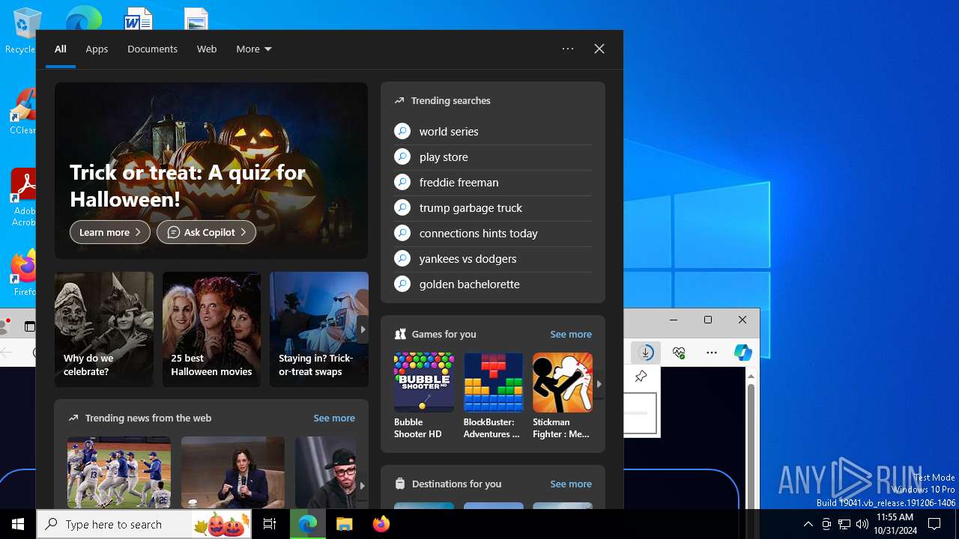Search trending 'trump garbage truck'
Image resolution: width=959 pixels, height=539 pixels.
pyautogui.click(x=493, y=208)
